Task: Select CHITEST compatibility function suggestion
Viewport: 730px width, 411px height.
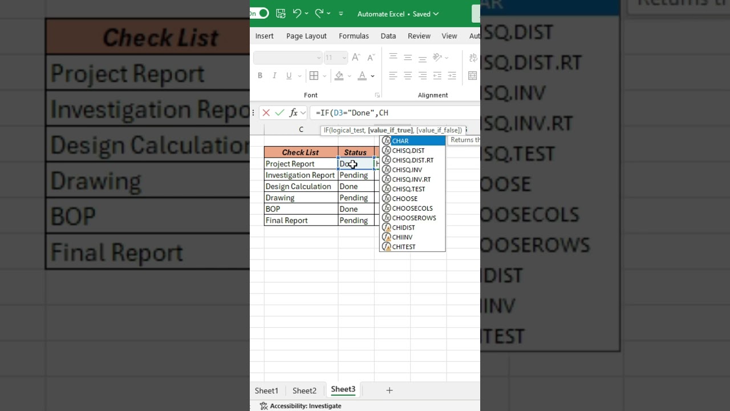Action: point(412,247)
